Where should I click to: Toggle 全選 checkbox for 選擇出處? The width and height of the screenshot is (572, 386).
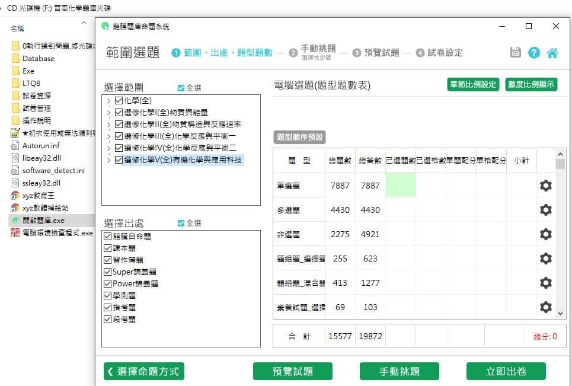point(181,224)
